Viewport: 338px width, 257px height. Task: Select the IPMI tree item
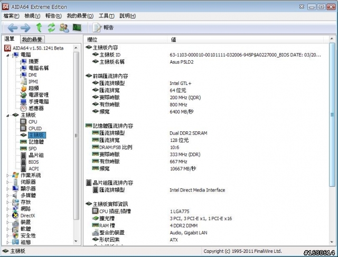[x=33, y=81]
